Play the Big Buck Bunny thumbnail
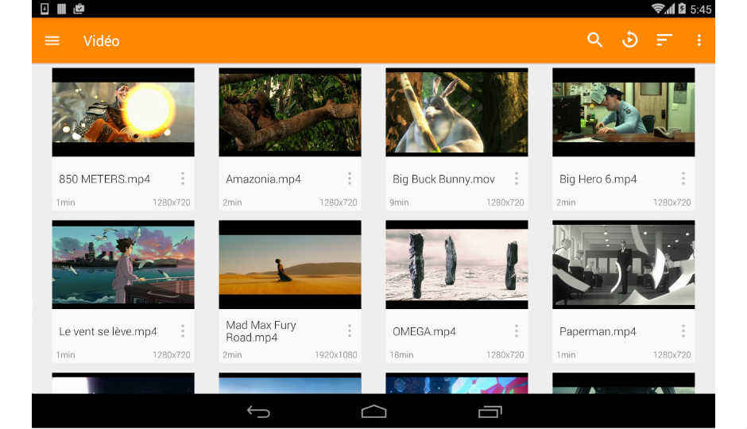747x429 pixels. coord(457,112)
